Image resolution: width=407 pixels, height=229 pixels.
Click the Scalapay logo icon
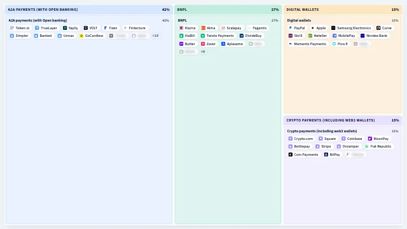click(x=223, y=28)
